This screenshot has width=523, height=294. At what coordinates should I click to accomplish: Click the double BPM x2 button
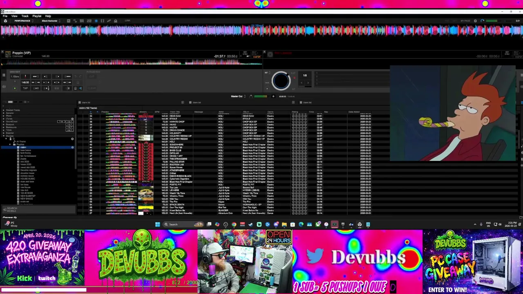coord(36,88)
